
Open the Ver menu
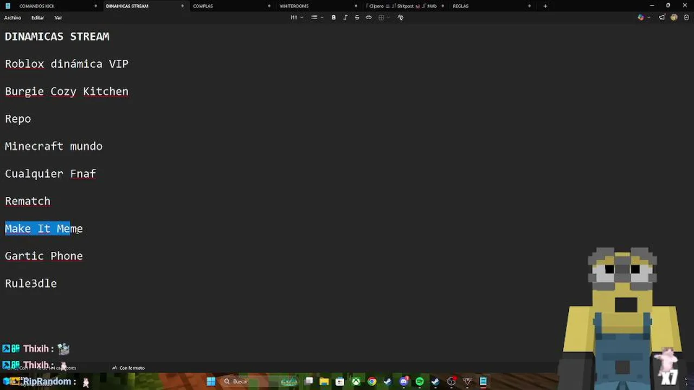pos(58,17)
